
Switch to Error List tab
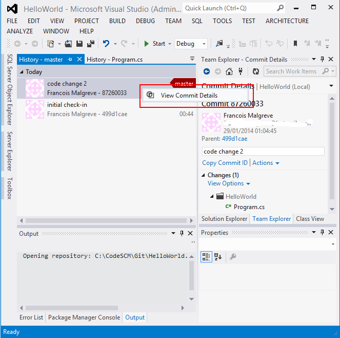[x=31, y=317]
